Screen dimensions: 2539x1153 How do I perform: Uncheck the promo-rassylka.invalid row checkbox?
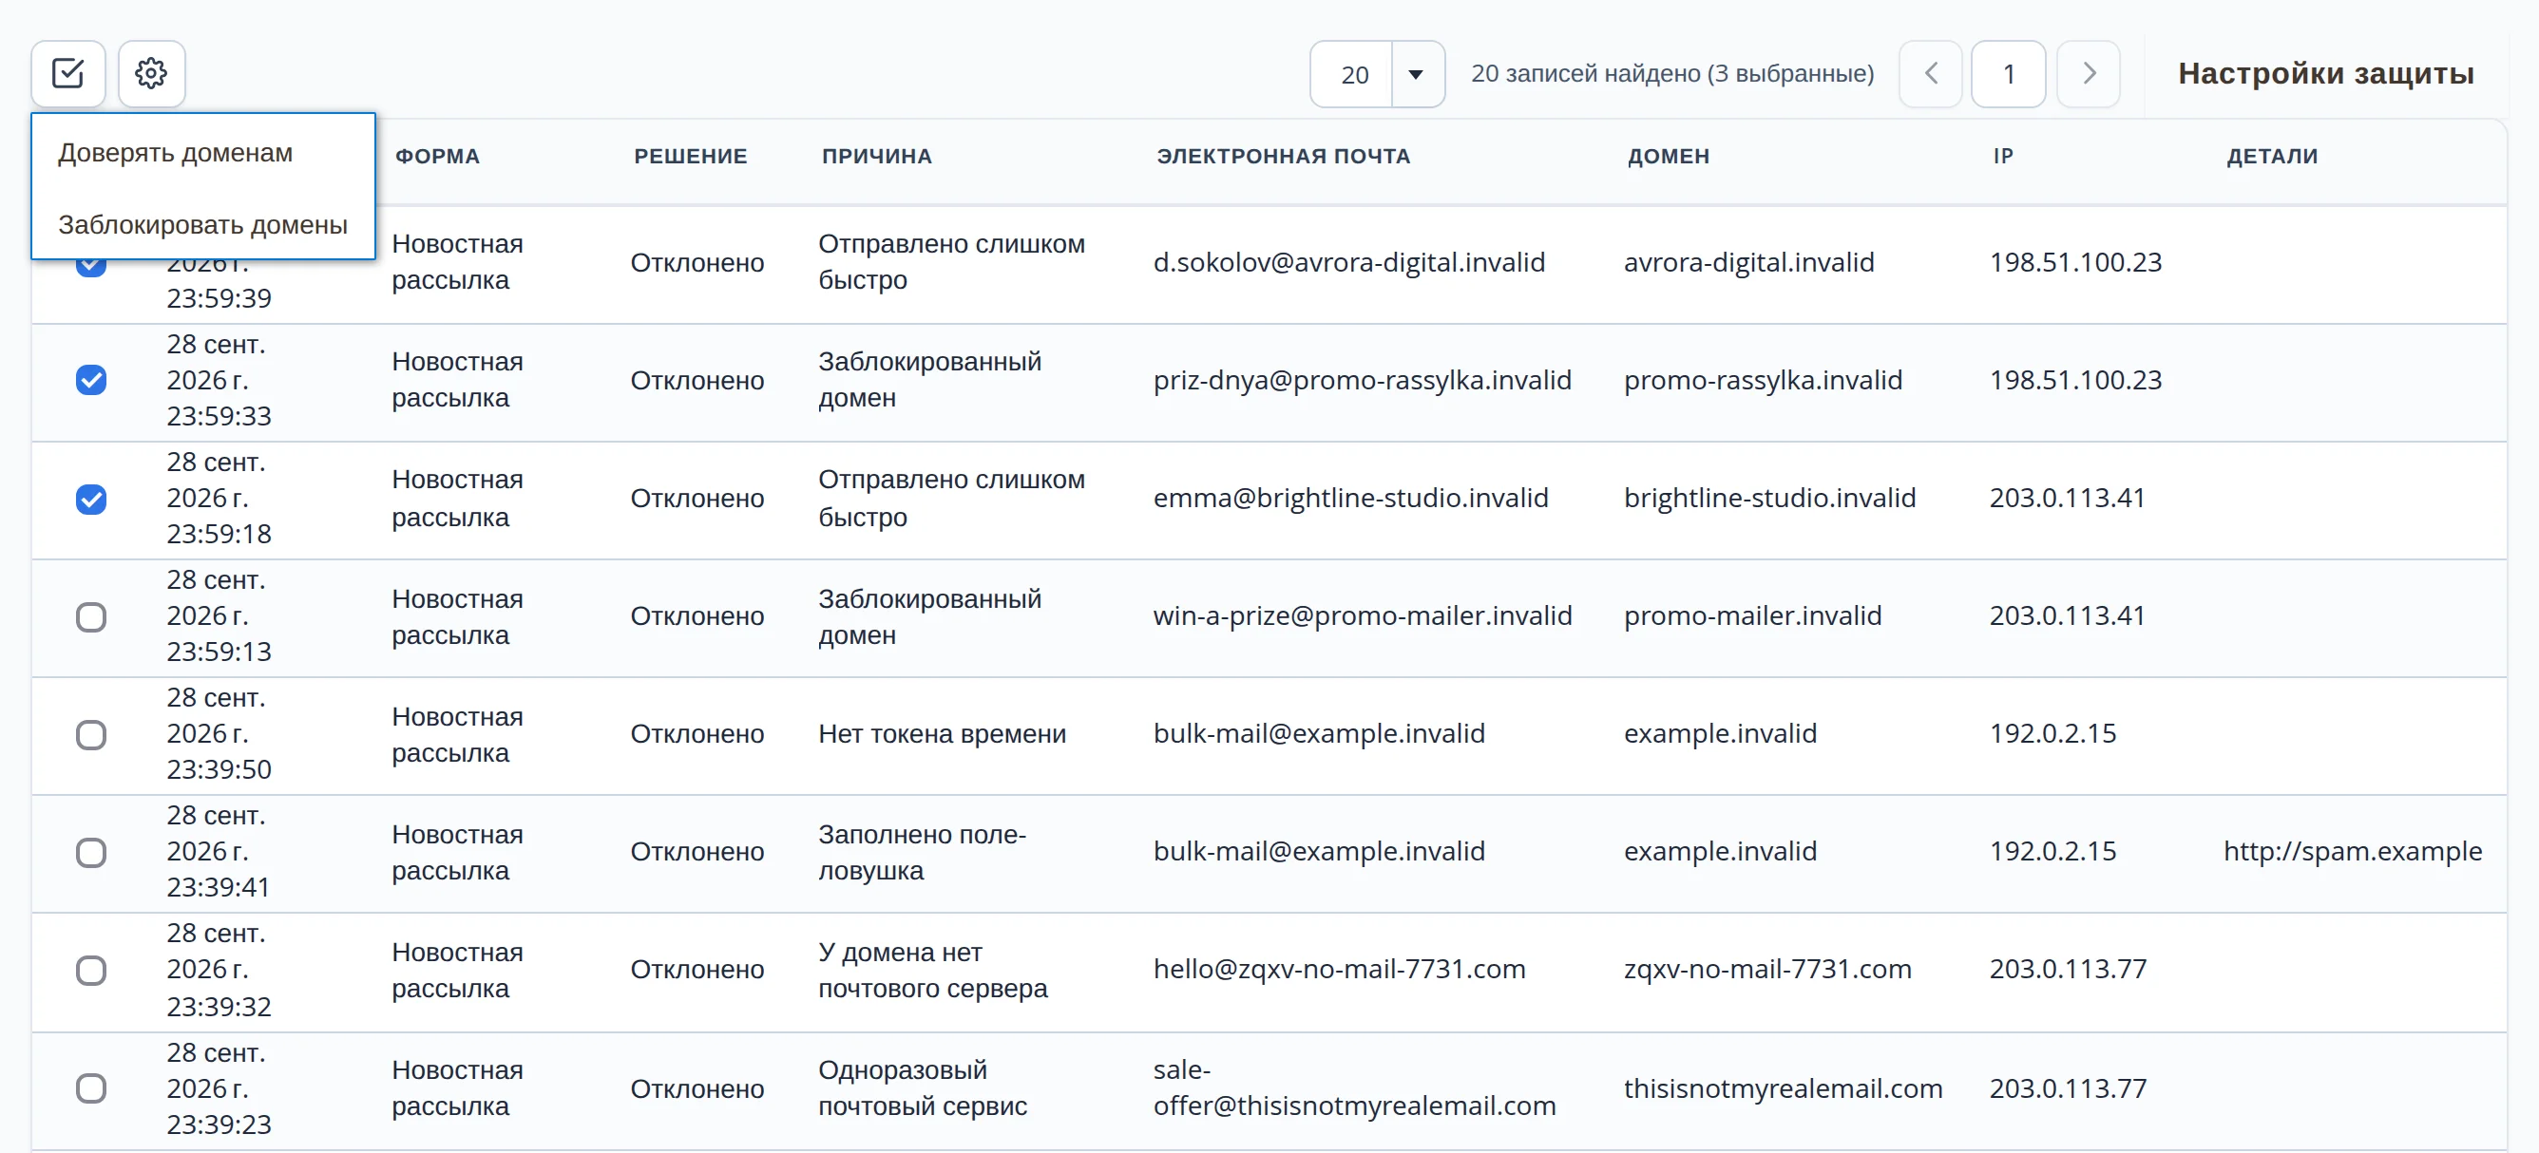click(90, 381)
